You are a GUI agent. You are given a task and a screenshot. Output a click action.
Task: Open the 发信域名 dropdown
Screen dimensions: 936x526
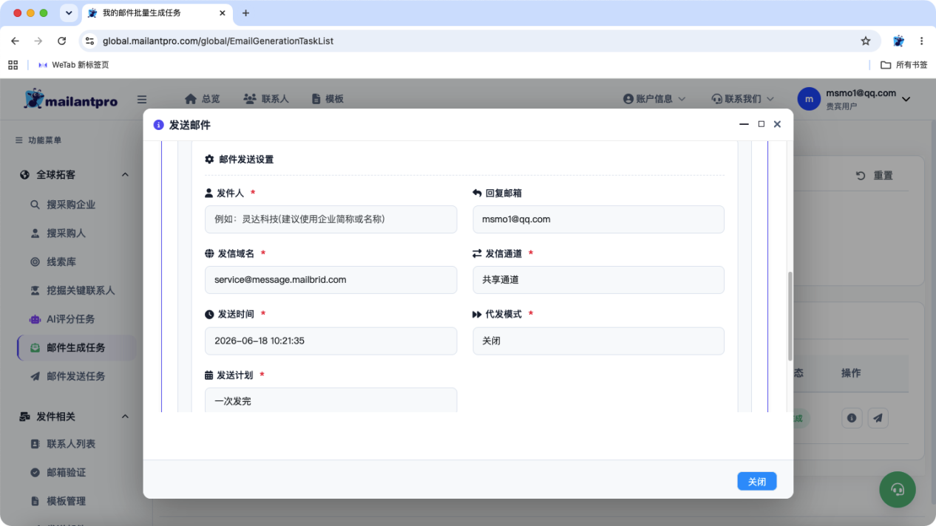coord(330,280)
